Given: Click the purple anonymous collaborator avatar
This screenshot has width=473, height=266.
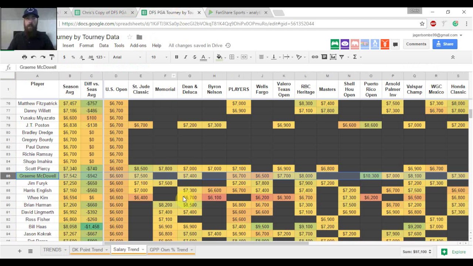Looking at the screenshot, I should [345, 44].
